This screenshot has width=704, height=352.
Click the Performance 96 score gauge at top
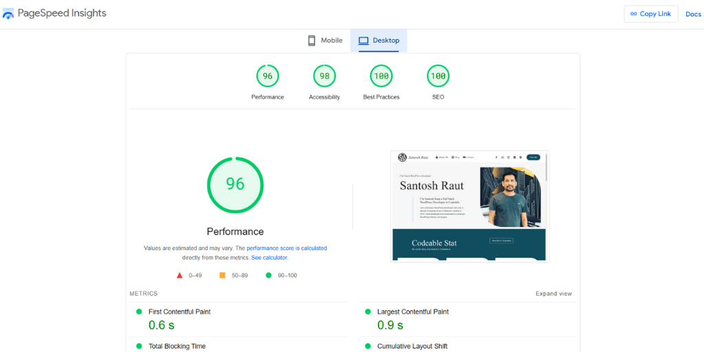tap(267, 76)
